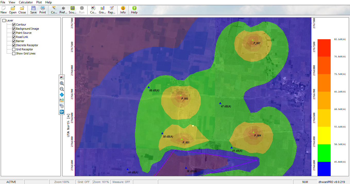Click the contour lines 'Co...' toolbar icon

[x=93, y=10]
